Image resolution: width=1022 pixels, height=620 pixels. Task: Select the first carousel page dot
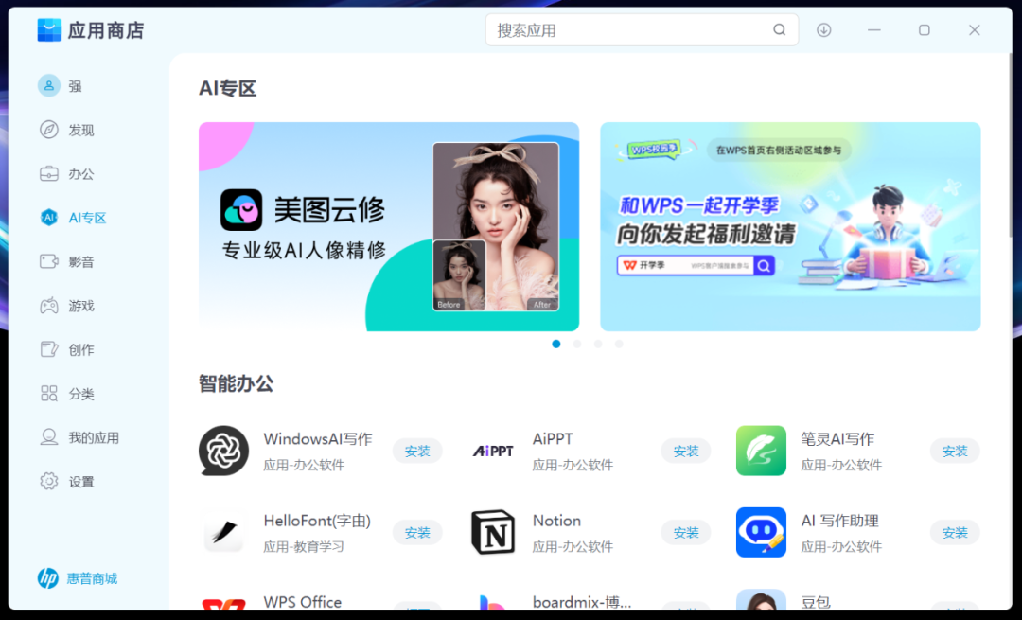(x=556, y=344)
